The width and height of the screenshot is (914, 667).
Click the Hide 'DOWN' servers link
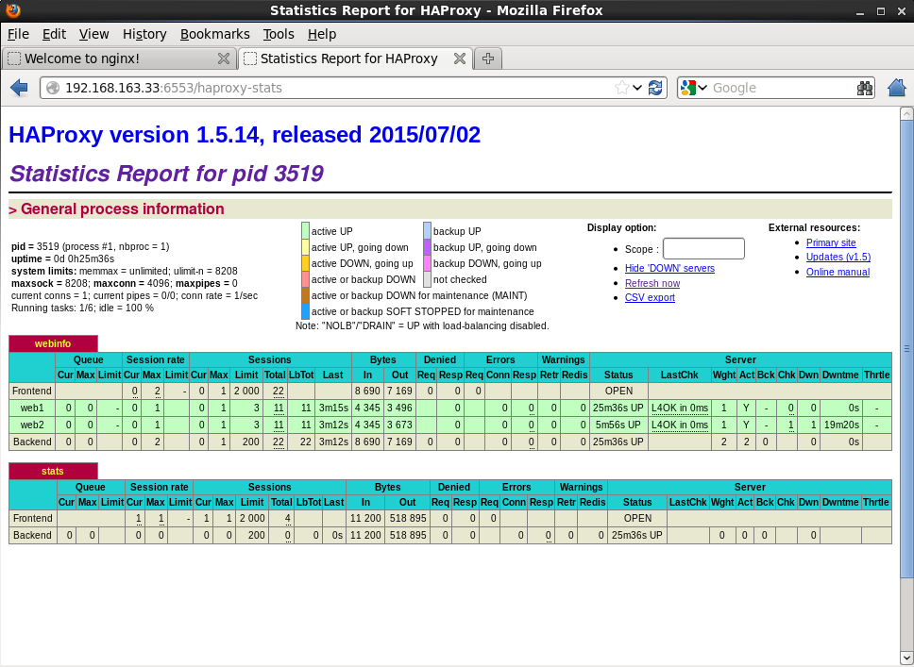pos(669,269)
